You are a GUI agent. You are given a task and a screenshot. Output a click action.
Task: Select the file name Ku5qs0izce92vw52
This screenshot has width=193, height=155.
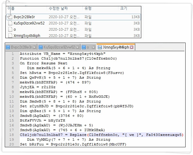coord(29,23)
